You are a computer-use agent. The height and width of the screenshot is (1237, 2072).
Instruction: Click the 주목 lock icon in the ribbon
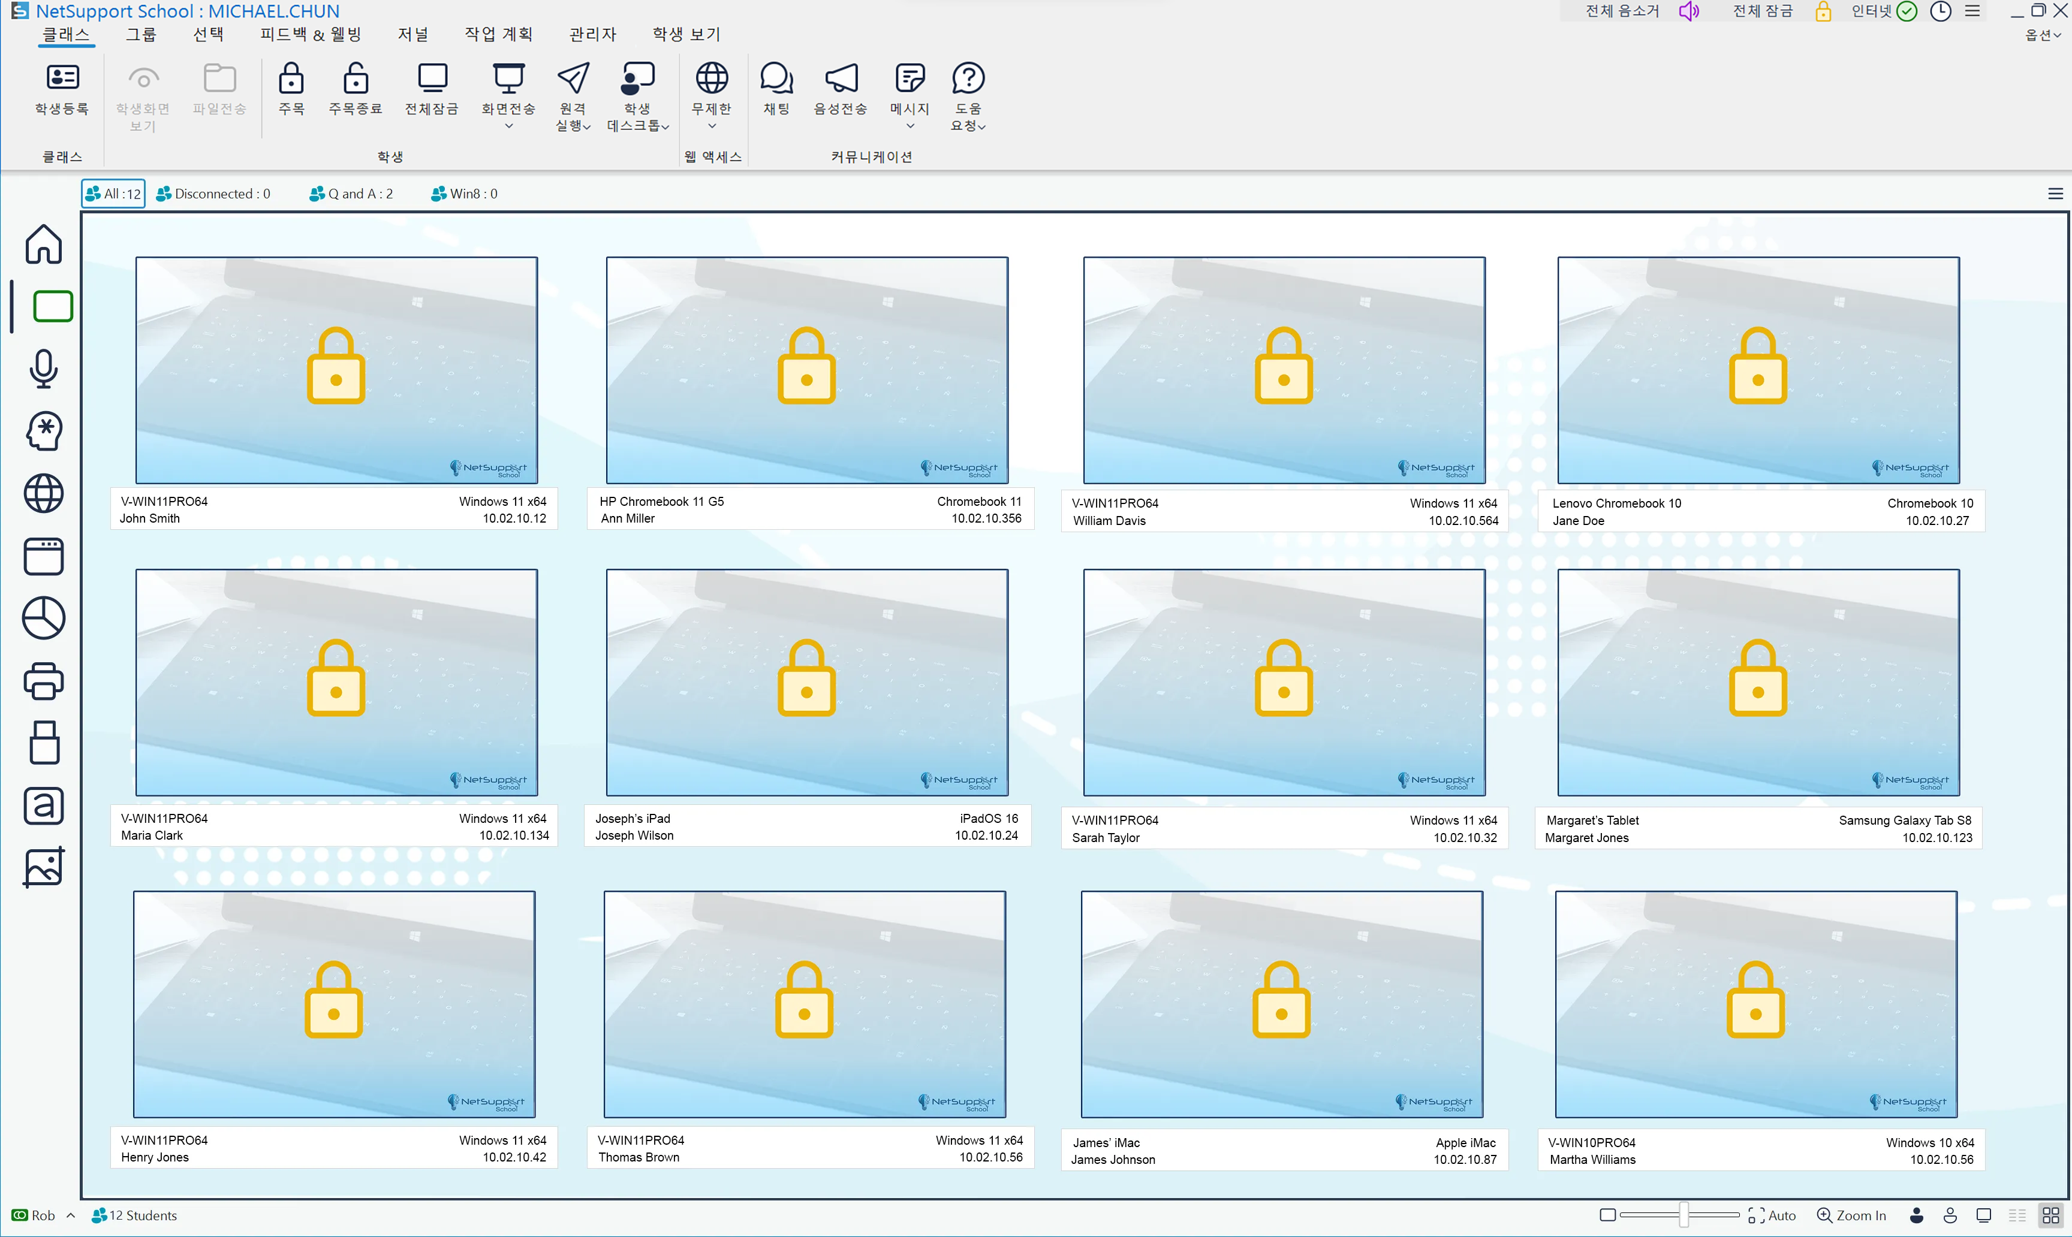coord(291,79)
